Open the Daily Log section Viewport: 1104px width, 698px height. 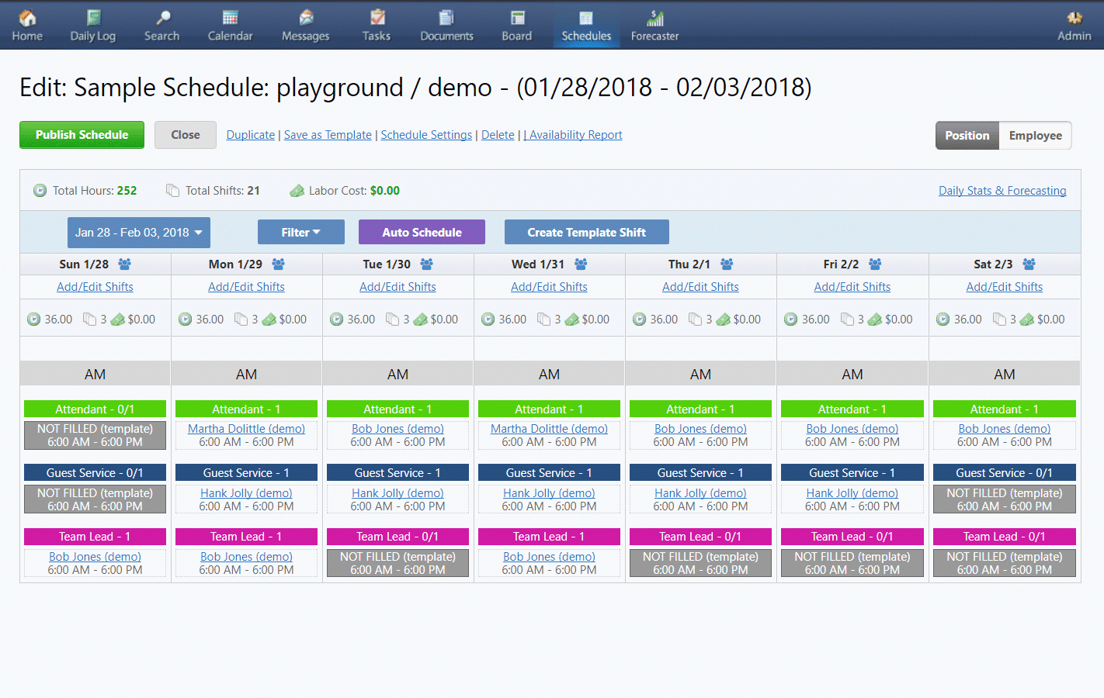tap(92, 25)
